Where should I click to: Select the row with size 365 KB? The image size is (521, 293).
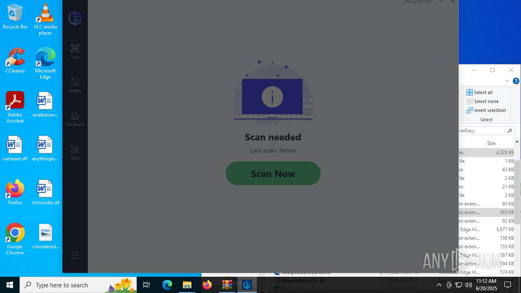point(486,212)
